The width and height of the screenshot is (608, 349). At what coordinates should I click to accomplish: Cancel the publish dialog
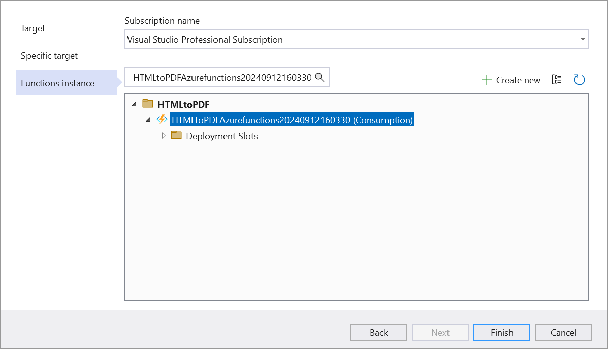click(563, 333)
